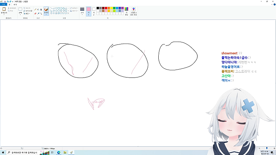Image resolution: width=276 pixels, height=155 pixels.
Task: Open the Rotate dropdown in Image group
Action: coord(27,13)
